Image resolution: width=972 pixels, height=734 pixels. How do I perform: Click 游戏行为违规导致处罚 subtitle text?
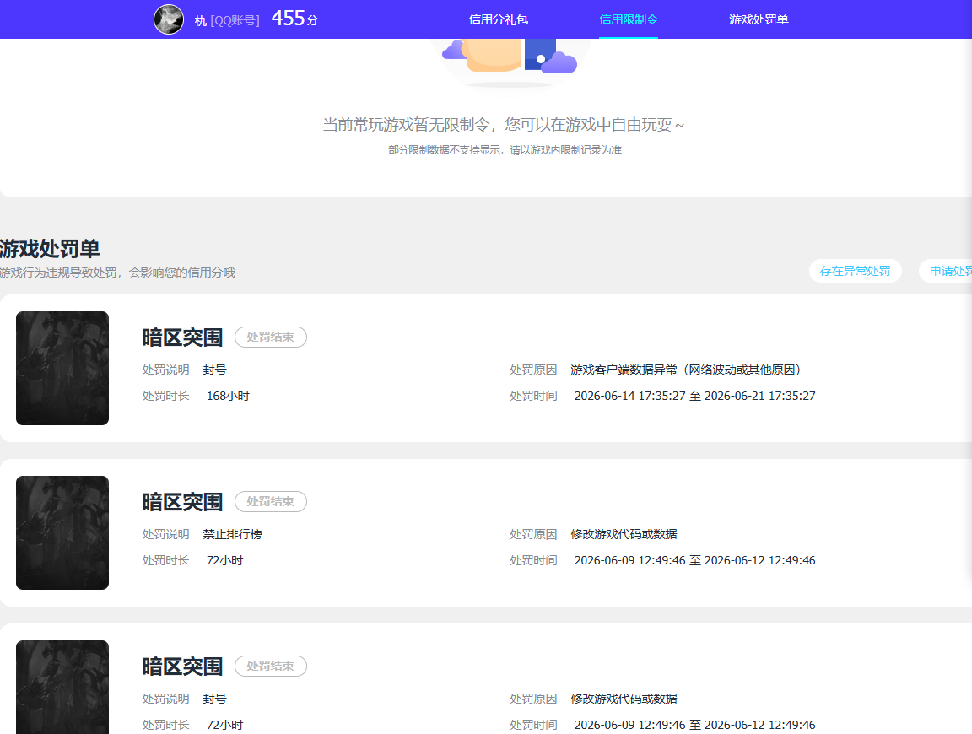pos(117,273)
